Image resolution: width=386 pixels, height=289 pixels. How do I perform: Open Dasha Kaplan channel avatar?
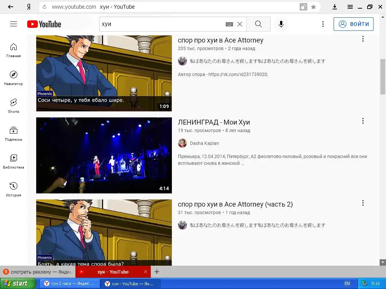click(182, 143)
